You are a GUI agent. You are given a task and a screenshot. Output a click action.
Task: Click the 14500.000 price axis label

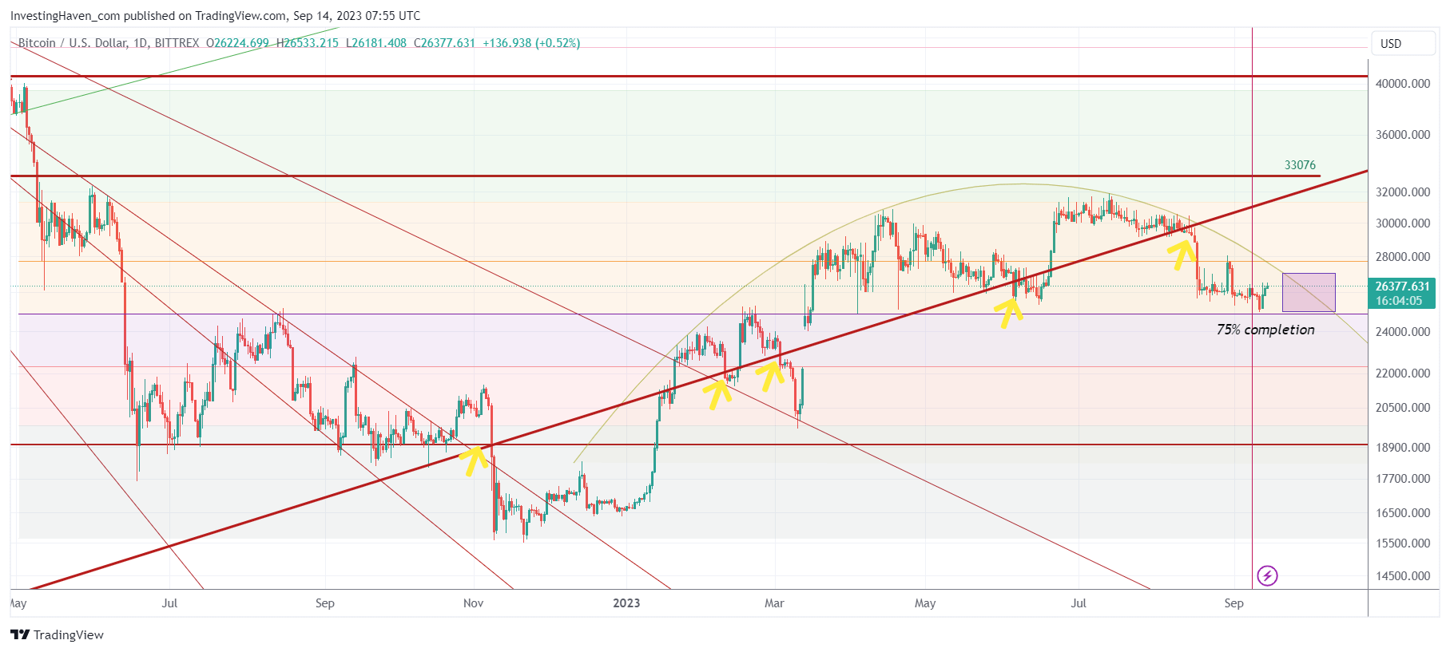click(x=1403, y=576)
